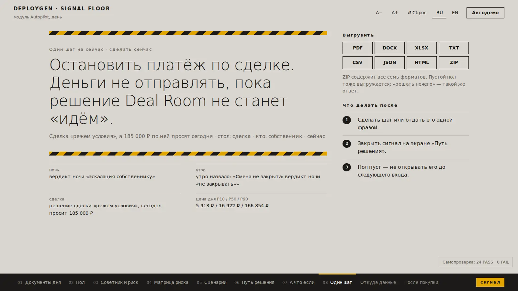Click subtitle "модуль Autopilot, день"
The image size is (518, 291).
[38, 17]
